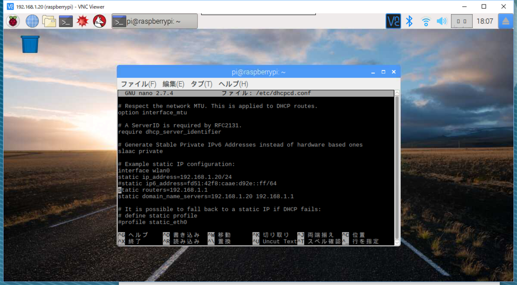
Task: Click the terminal vertical scrollbar track
Action: pos(397,168)
